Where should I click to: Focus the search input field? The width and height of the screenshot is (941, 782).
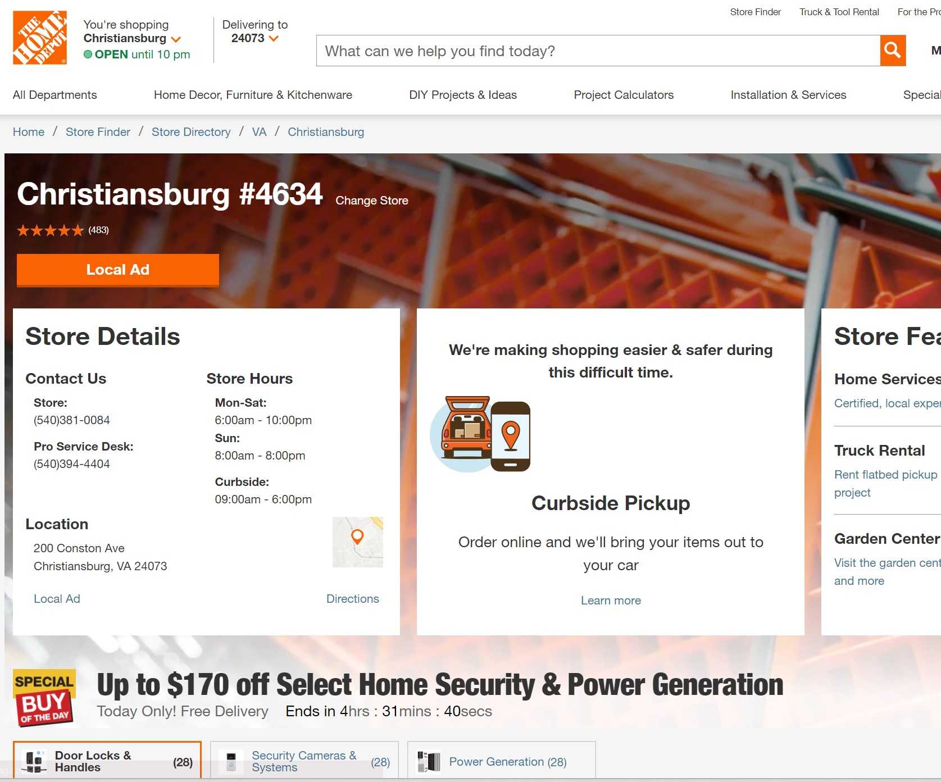click(x=598, y=51)
